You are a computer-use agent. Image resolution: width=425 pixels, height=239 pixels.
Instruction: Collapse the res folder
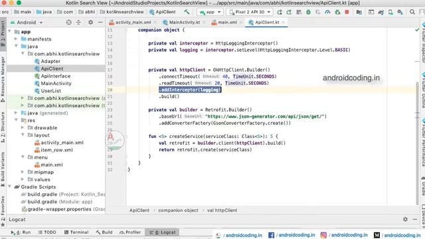(x=16, y=120)
